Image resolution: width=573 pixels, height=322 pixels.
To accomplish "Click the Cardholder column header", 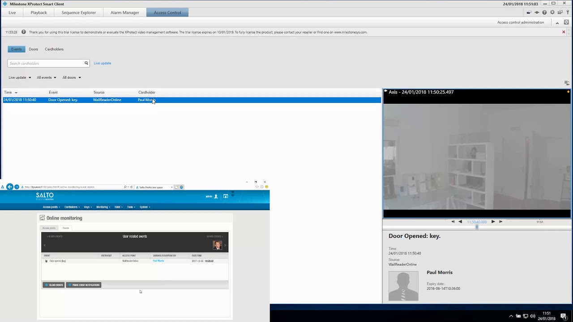I will (x=147, y=93).
